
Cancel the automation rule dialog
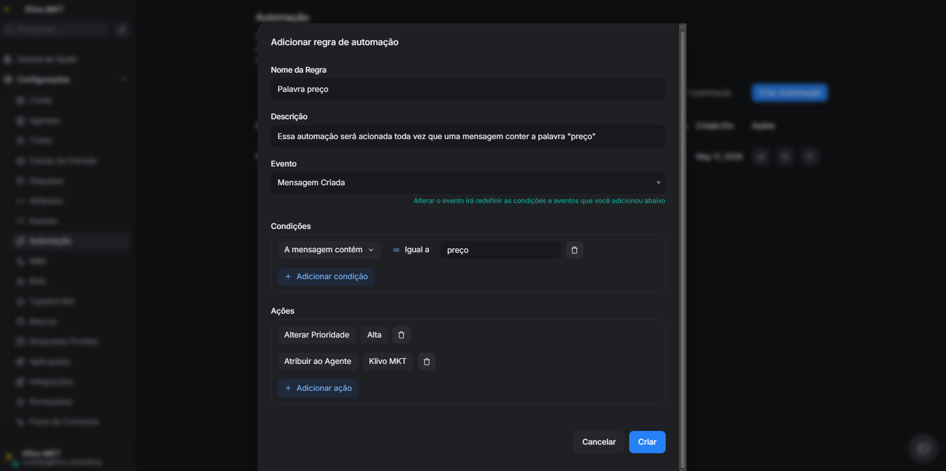(x=599, y=442)
